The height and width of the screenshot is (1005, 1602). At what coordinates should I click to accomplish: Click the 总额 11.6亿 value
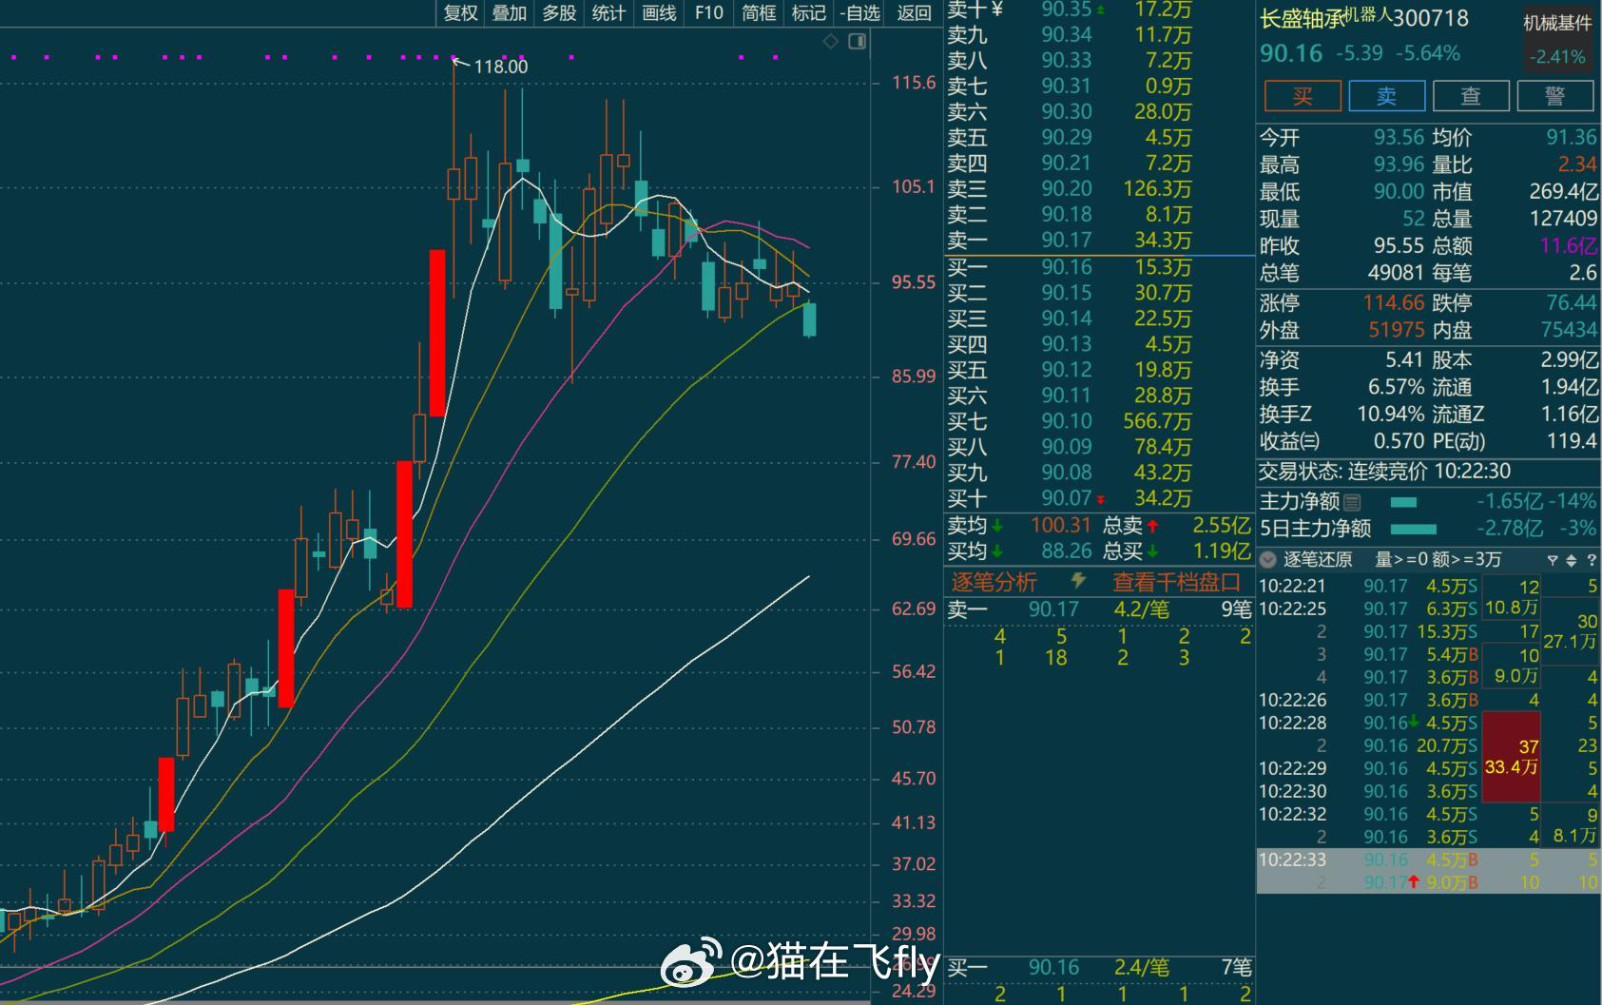[1569, 245]
